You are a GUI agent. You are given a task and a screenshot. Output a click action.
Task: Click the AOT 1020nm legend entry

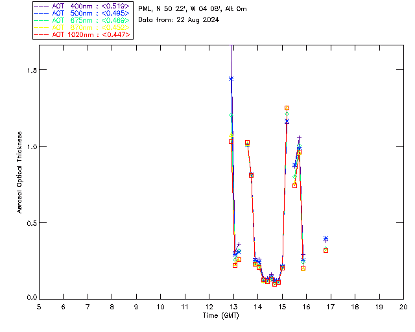pyautogui.click(x=82, y=34)
